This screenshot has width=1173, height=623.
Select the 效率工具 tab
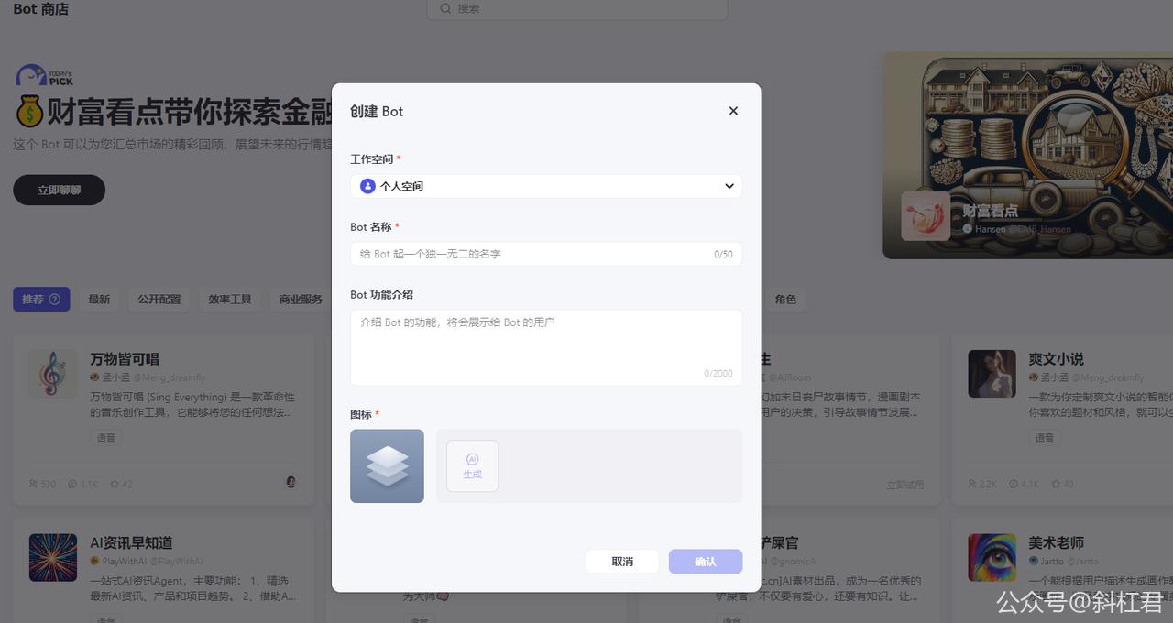point(230,299)
